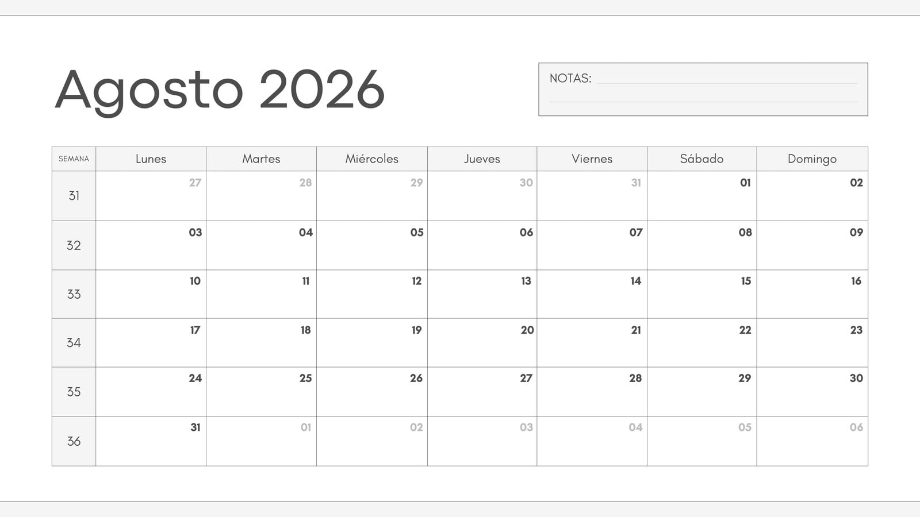Select week 36 row label
This screenshot has height=517, width=920.
(74, 441)
